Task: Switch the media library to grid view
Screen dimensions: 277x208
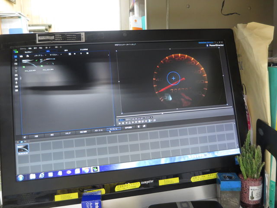Action: tap(70, 54)
